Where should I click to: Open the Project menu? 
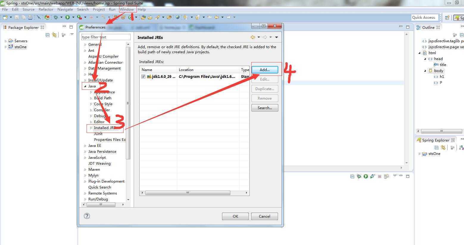click(99, 9)
